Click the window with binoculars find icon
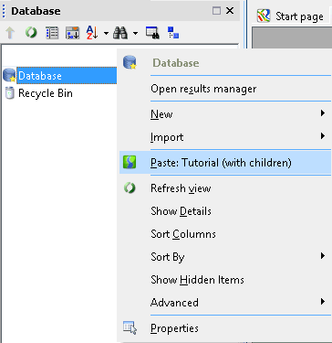This screenshot has height=343, width=332. pos(152,33)
